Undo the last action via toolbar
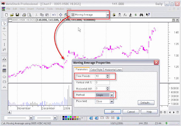The width and height of the screenshot is (181, 126). click(x=54, y=15)
